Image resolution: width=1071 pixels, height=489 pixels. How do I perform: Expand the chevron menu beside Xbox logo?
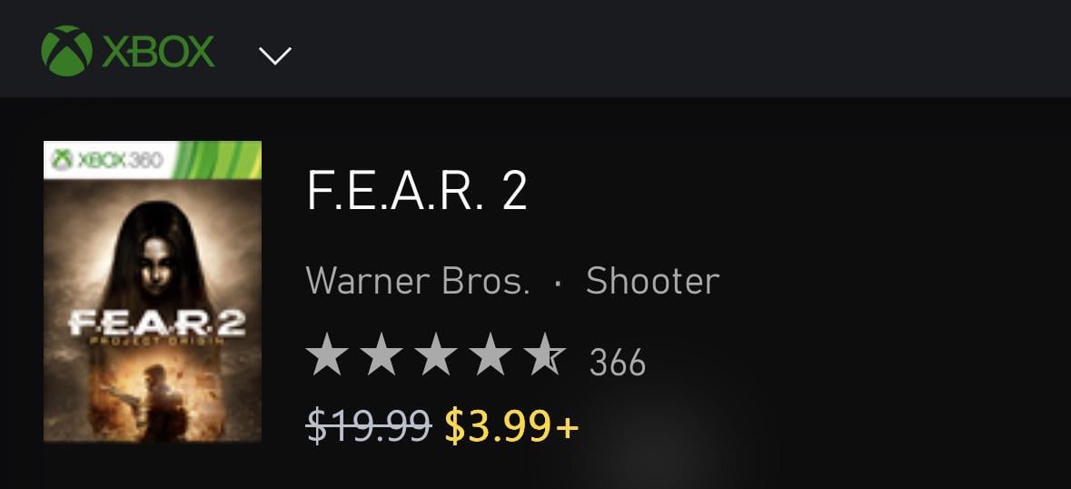pyautogui.click(x=274, y=55)
